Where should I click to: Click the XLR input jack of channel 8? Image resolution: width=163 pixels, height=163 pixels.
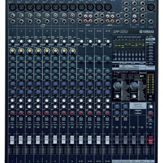coord(73,7)
